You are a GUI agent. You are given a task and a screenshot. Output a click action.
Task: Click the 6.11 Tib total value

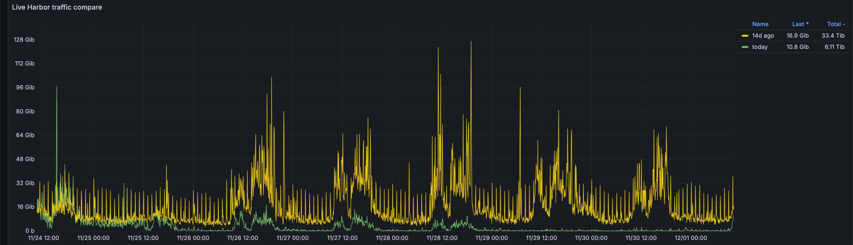834,47
